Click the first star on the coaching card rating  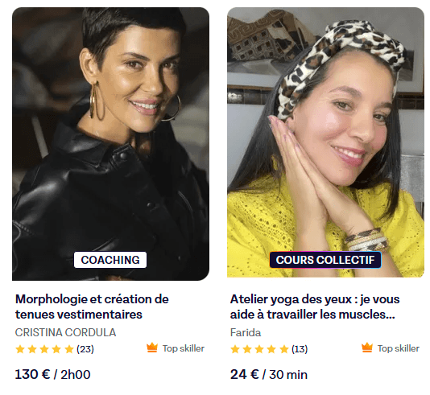tap(20, 349)
